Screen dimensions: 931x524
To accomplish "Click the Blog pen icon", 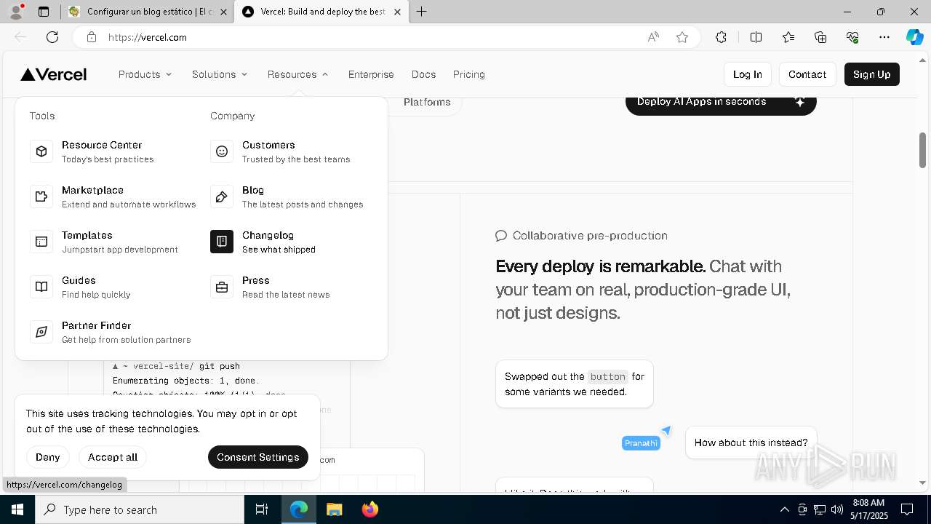I will (222, 196).
